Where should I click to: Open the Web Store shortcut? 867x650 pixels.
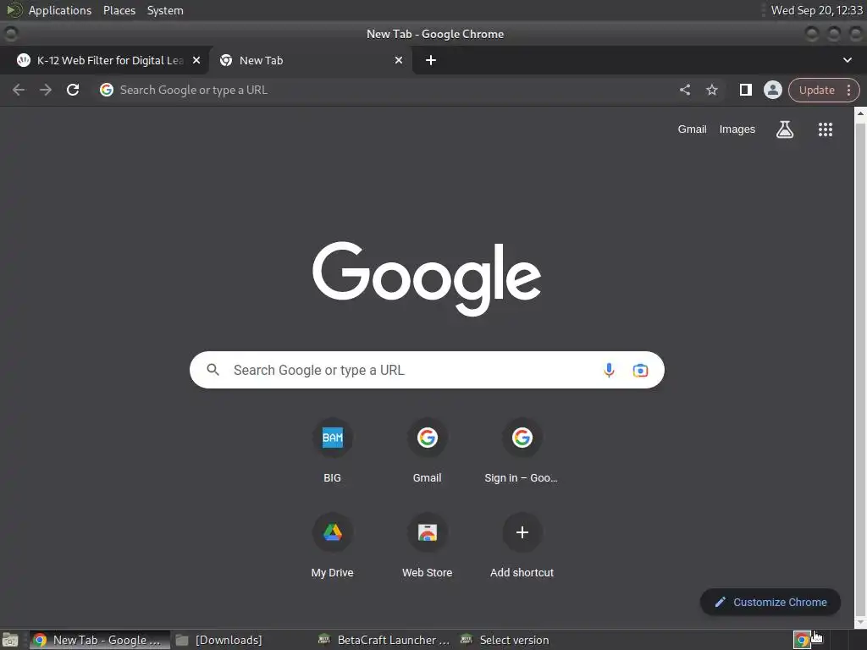[427, 548]
